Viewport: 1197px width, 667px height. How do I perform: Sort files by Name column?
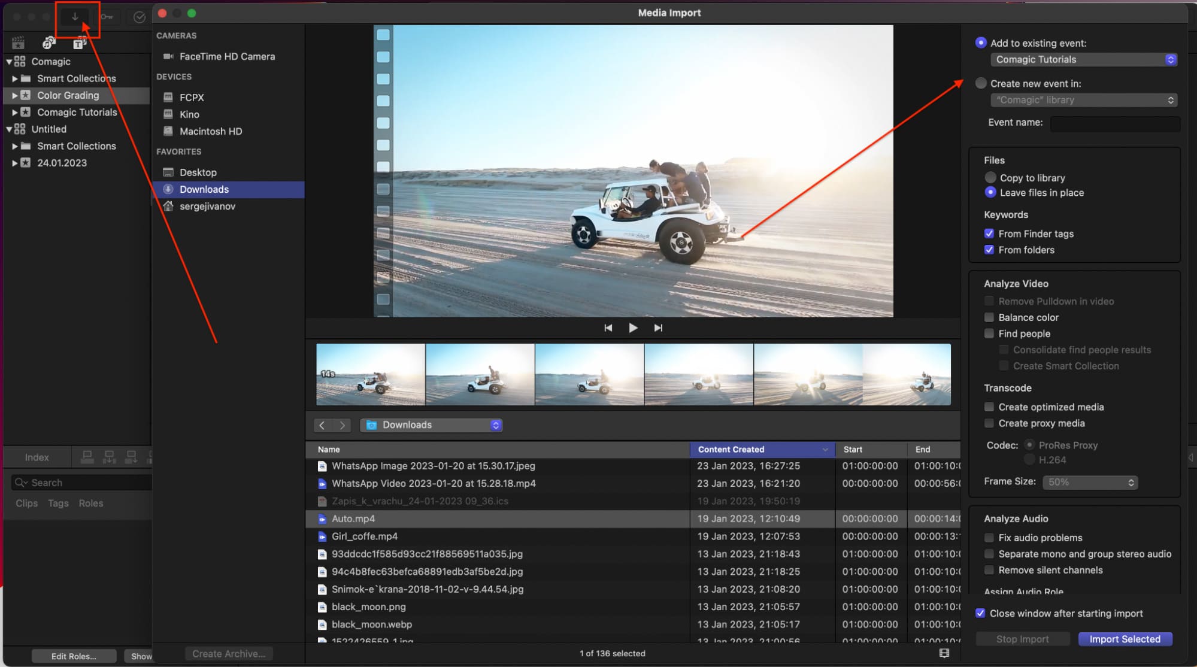tap(498, 450)
